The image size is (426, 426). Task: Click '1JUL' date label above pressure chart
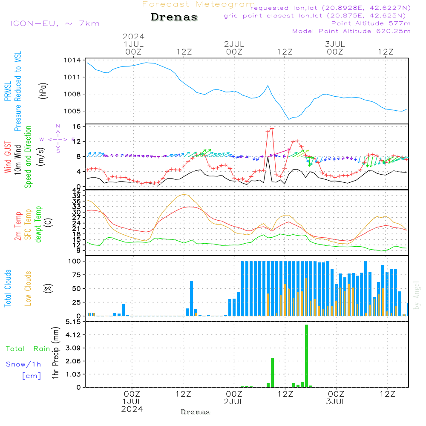(x=133, y=44)
